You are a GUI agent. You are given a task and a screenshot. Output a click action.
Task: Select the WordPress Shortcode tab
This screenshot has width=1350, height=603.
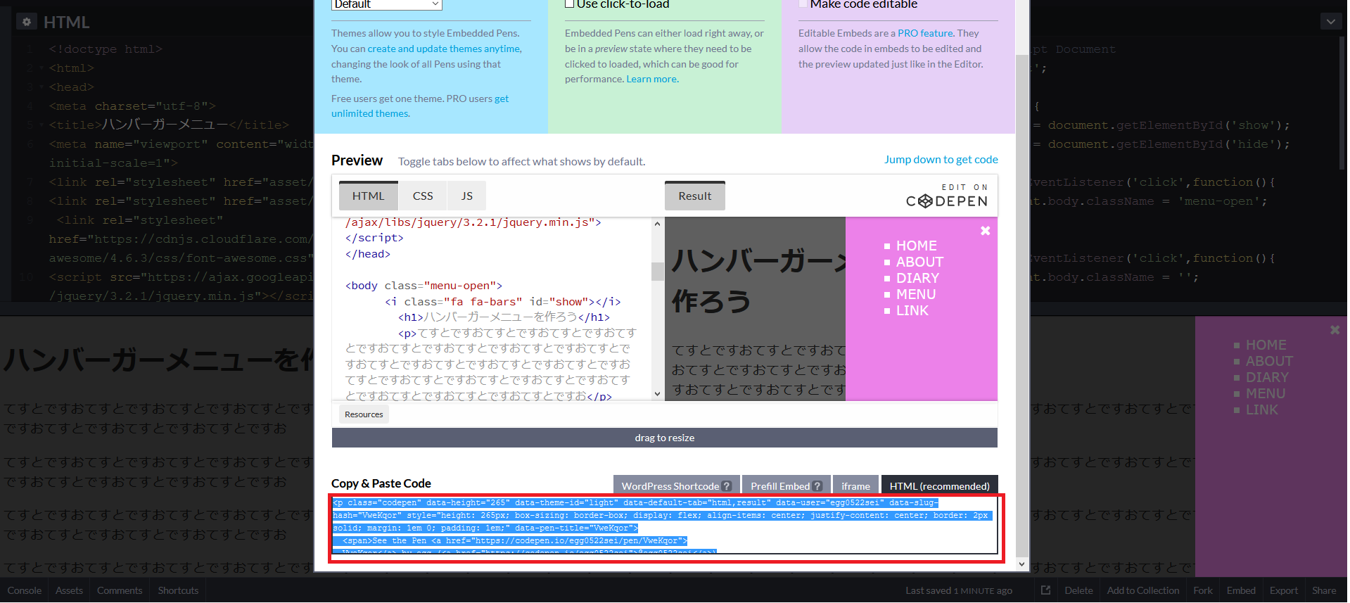click(670, 486)
